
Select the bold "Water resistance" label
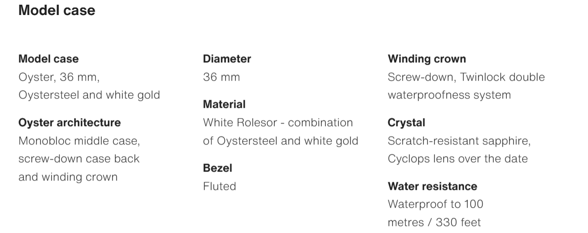point(432,186)
